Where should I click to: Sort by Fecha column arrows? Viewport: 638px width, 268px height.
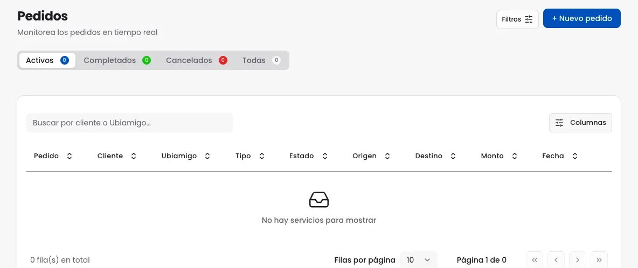coord(575,156)
